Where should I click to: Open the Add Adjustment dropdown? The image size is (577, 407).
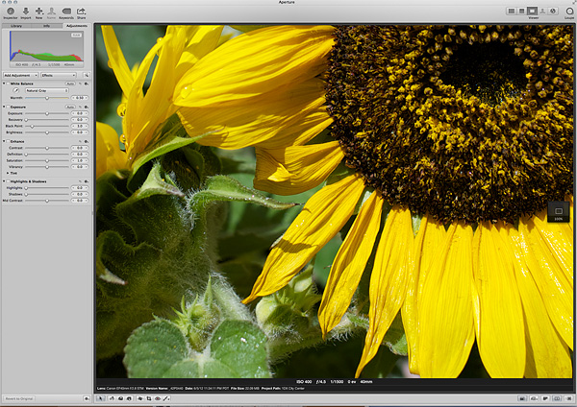pyautogui.click(x=20, y=74)
